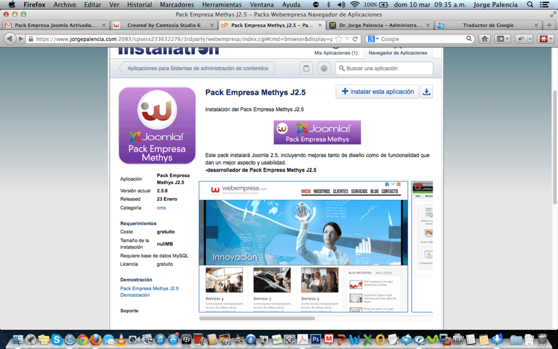Close the Traductor de Google tab
Image resolution: width=558 pixels, height=349 pixels.
click(536, 25)
